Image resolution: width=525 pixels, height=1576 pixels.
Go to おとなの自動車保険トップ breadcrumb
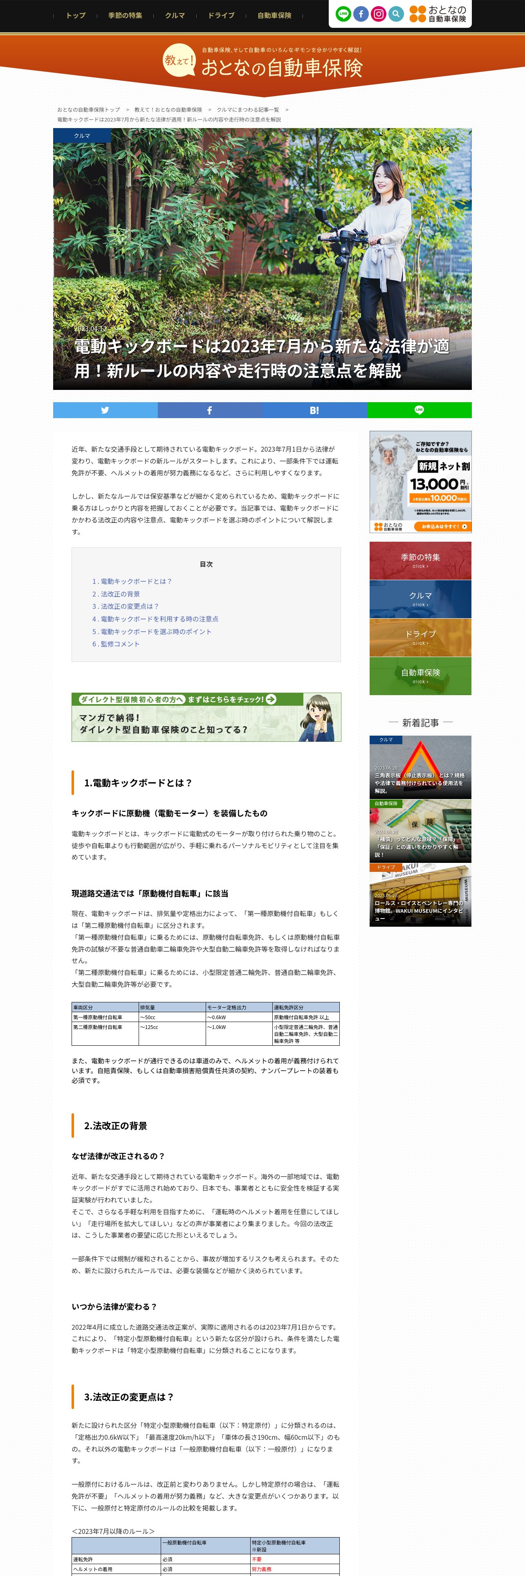click(89, 110)
